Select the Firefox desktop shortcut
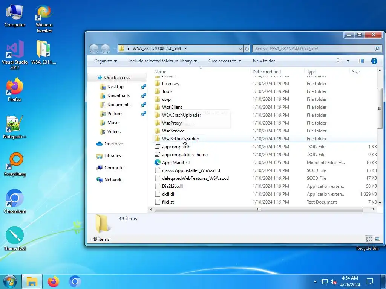Screen dimensions: 386x289 pos(15,90)
